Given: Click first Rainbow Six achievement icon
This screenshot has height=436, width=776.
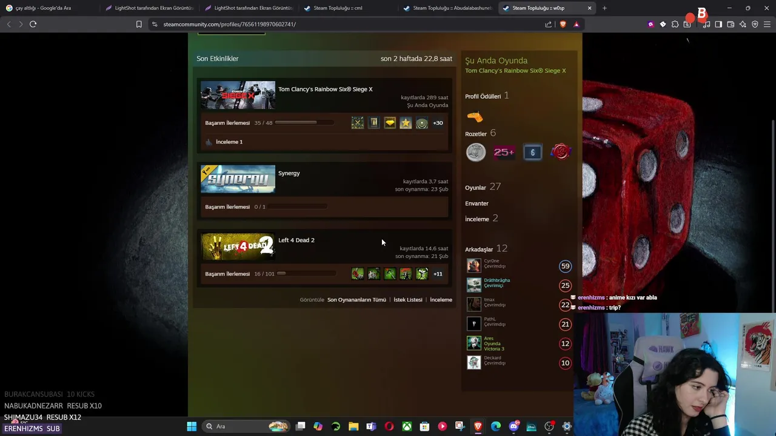Looking at the screenshot, I should (358, 123).
